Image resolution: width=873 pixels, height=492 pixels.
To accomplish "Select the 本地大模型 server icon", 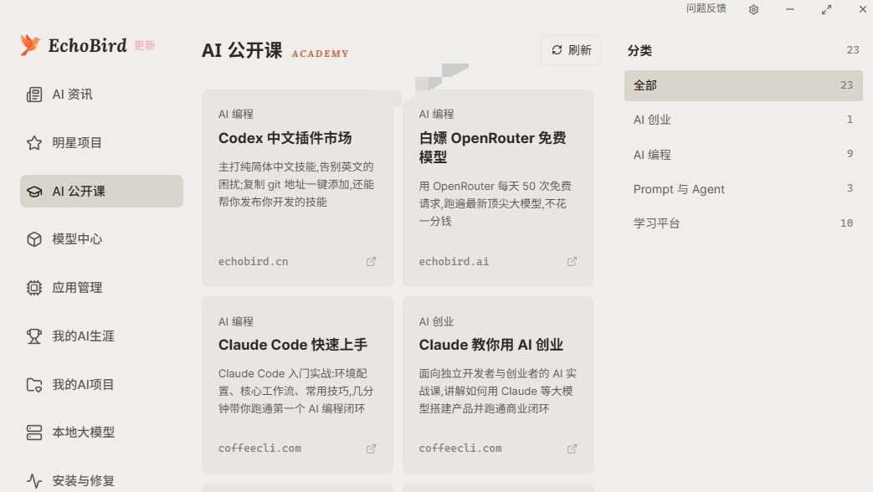I will coord(34,433).
